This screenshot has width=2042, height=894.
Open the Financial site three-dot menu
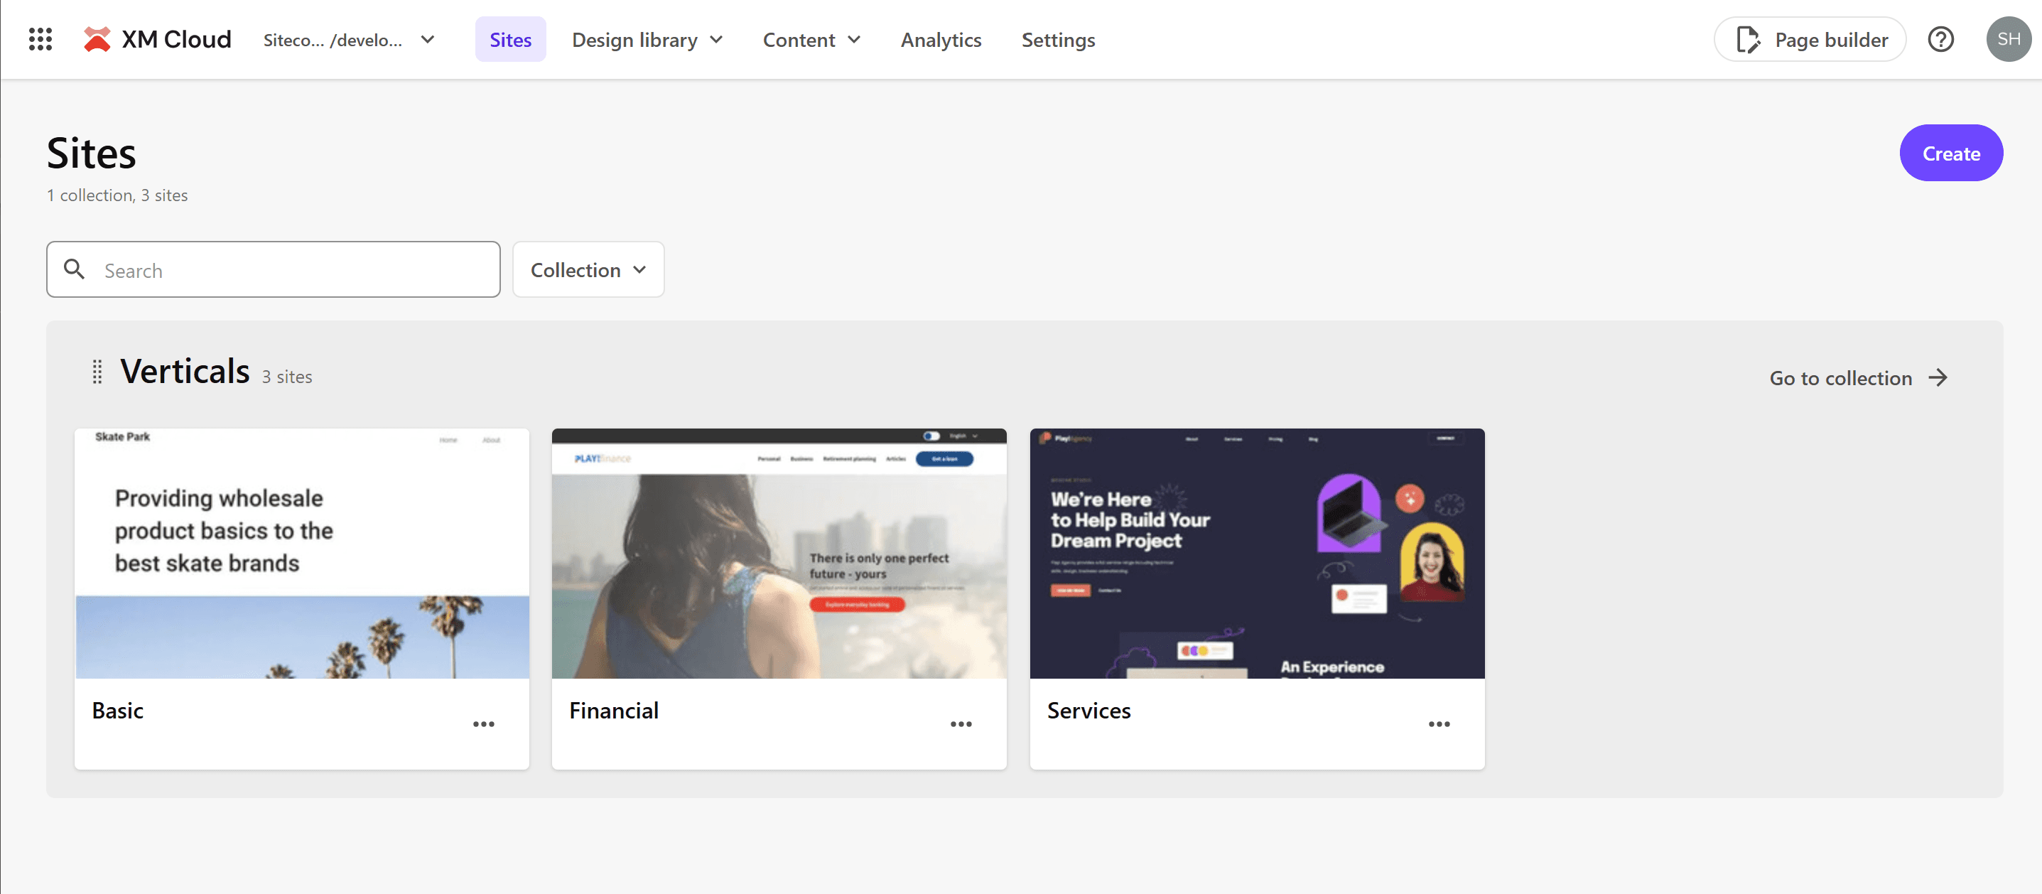pos(961,723)
